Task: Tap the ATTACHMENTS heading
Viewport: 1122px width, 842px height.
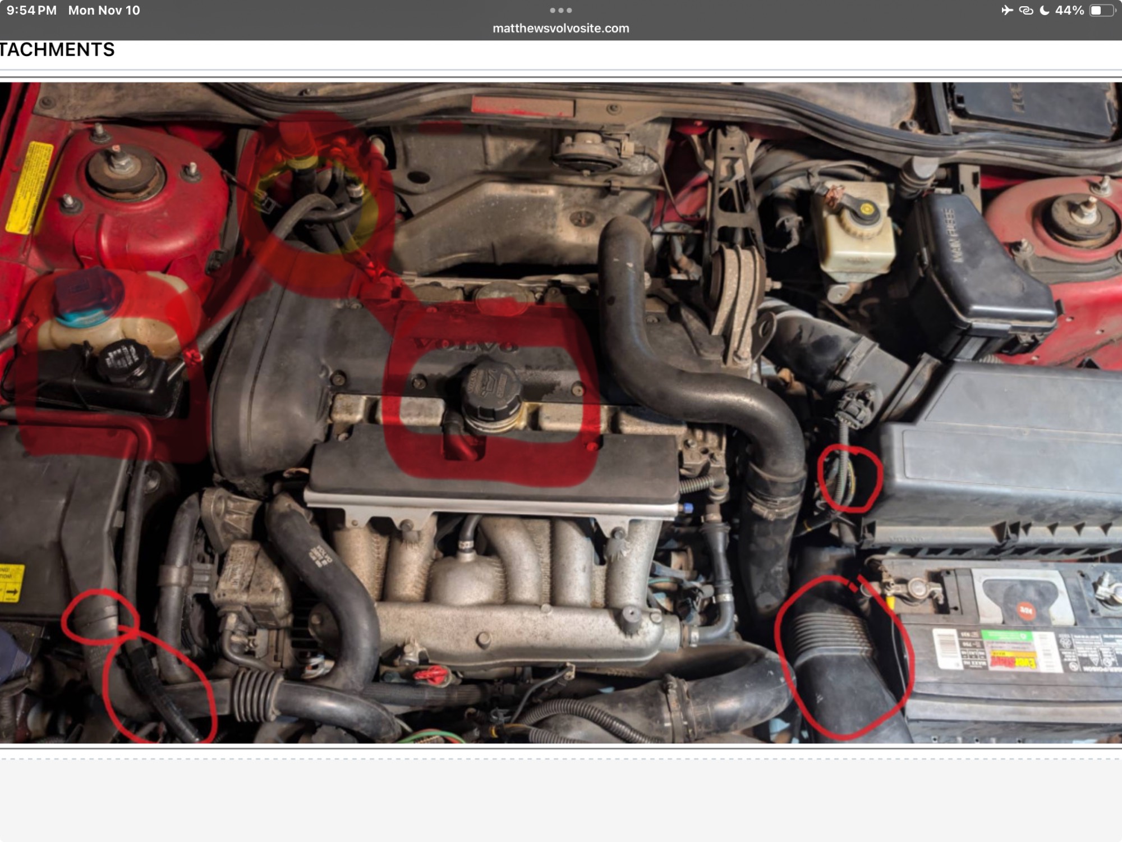Action: point(57,50)
